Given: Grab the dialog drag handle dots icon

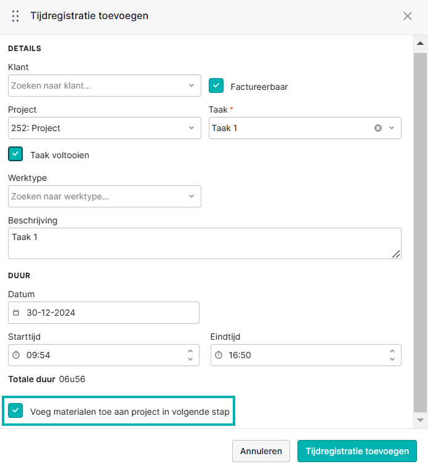Looking at the screenshot, I should [15, 16].
